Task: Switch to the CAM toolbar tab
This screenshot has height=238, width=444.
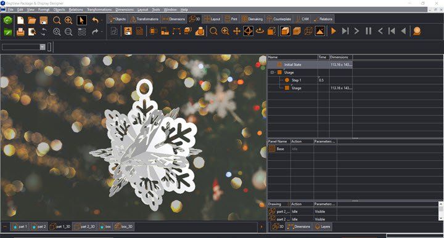Action: [302, 19]
